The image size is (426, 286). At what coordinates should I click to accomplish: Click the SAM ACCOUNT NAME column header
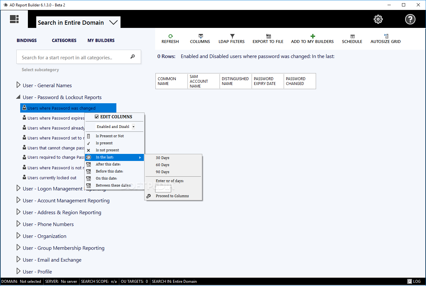tap(204, 81)
